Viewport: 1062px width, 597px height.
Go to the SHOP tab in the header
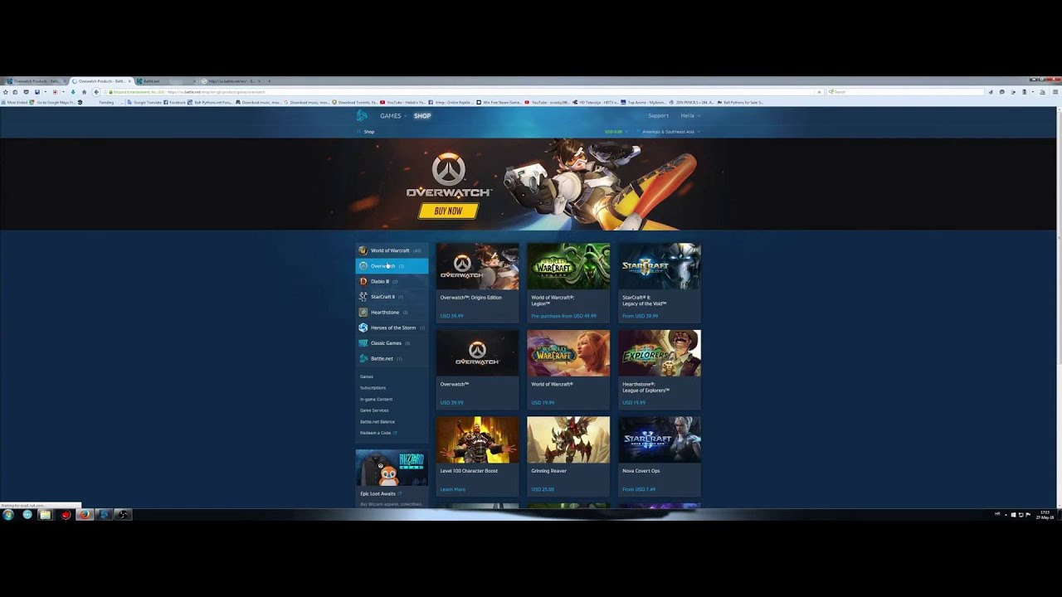(x=422, y=116)
